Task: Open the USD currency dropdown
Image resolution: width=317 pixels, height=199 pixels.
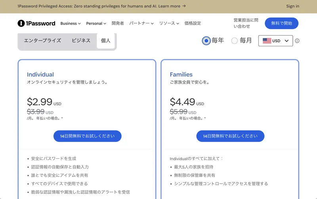Action: (x=275, y=41)
